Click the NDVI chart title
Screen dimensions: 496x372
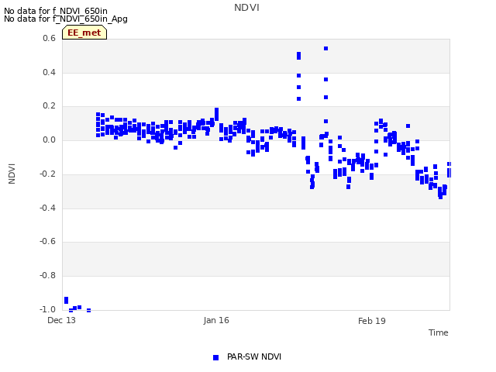click(x=246, y=8)
